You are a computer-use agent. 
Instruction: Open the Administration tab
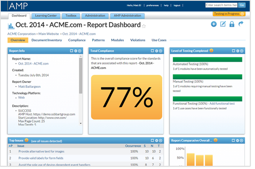tap(95, 16)
